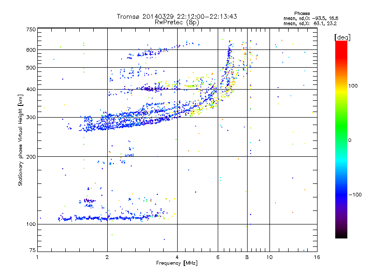The width and height of the screenshot is (373, 280).
Task: Click the x-axis tick label '10'
Action: coord(269,257)
